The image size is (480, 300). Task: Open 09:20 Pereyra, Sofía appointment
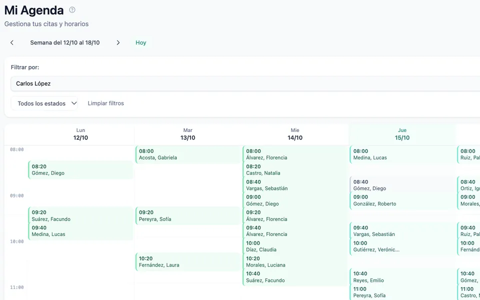pyautogui.click(x=188, y=216)
